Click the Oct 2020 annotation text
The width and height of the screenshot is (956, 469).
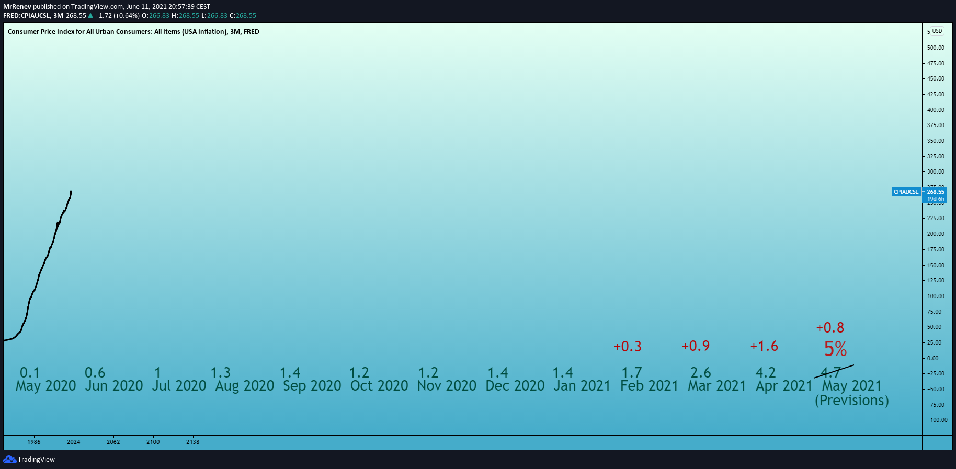(x=379, y=386)
